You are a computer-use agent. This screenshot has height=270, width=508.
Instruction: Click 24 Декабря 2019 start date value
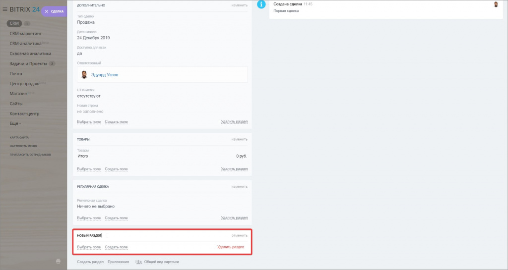93,38
